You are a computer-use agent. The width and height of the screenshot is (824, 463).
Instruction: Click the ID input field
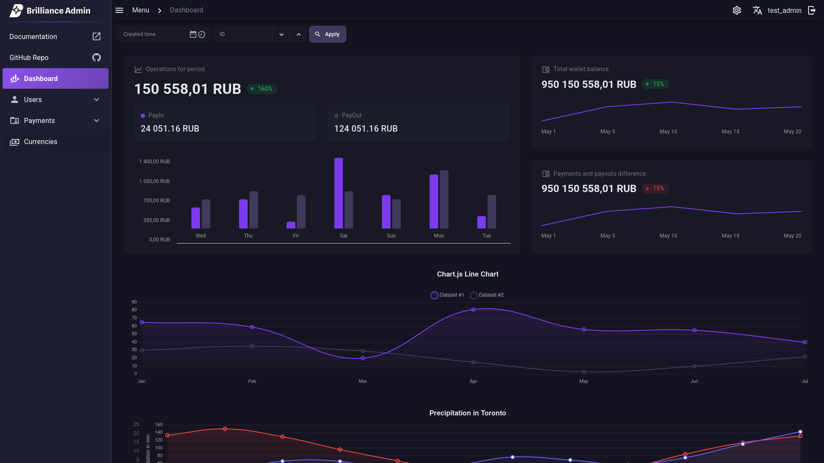pyautogui.click(x=245, y=34)
